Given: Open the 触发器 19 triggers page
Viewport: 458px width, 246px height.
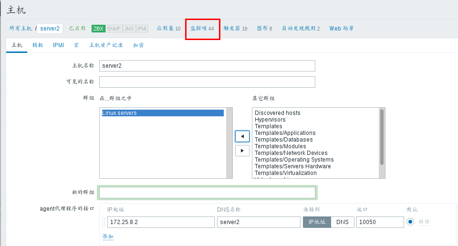Looking at the screenshot, I should pos(235,29).
